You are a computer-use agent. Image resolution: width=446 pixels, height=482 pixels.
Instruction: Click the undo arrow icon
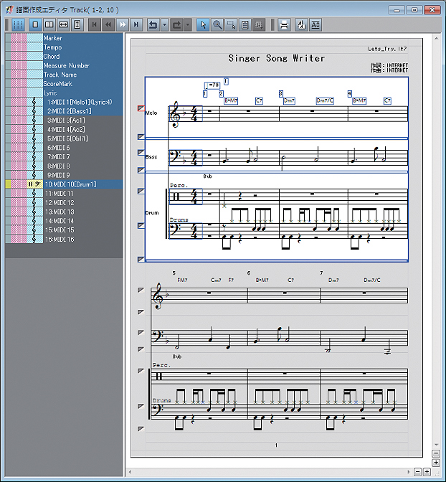tap(152, 24)
